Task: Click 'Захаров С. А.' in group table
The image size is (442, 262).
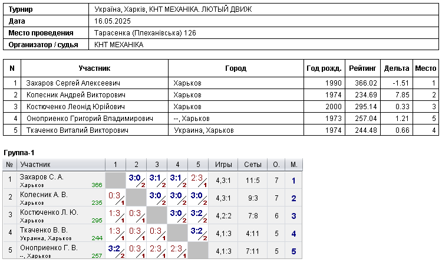Action: [42, 177]
